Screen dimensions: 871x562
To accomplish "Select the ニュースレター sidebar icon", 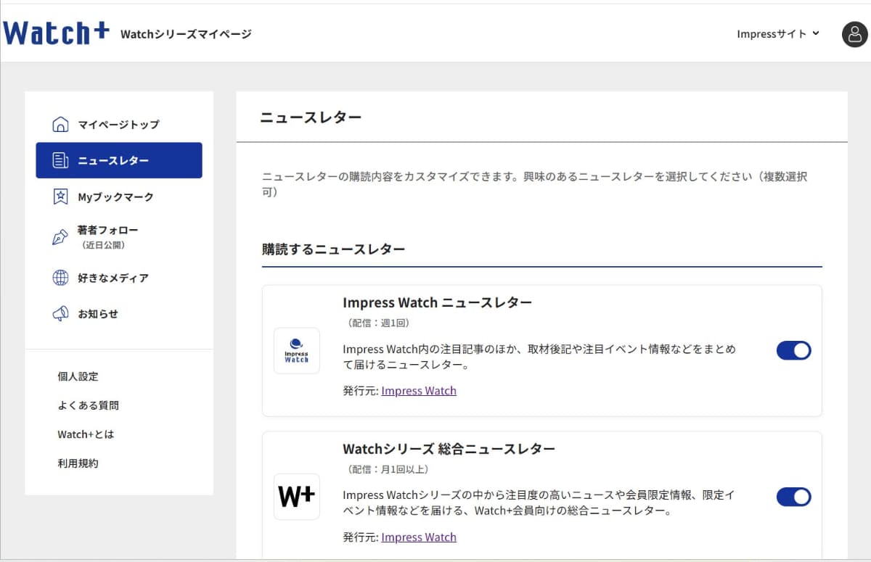I will (60, 160).
